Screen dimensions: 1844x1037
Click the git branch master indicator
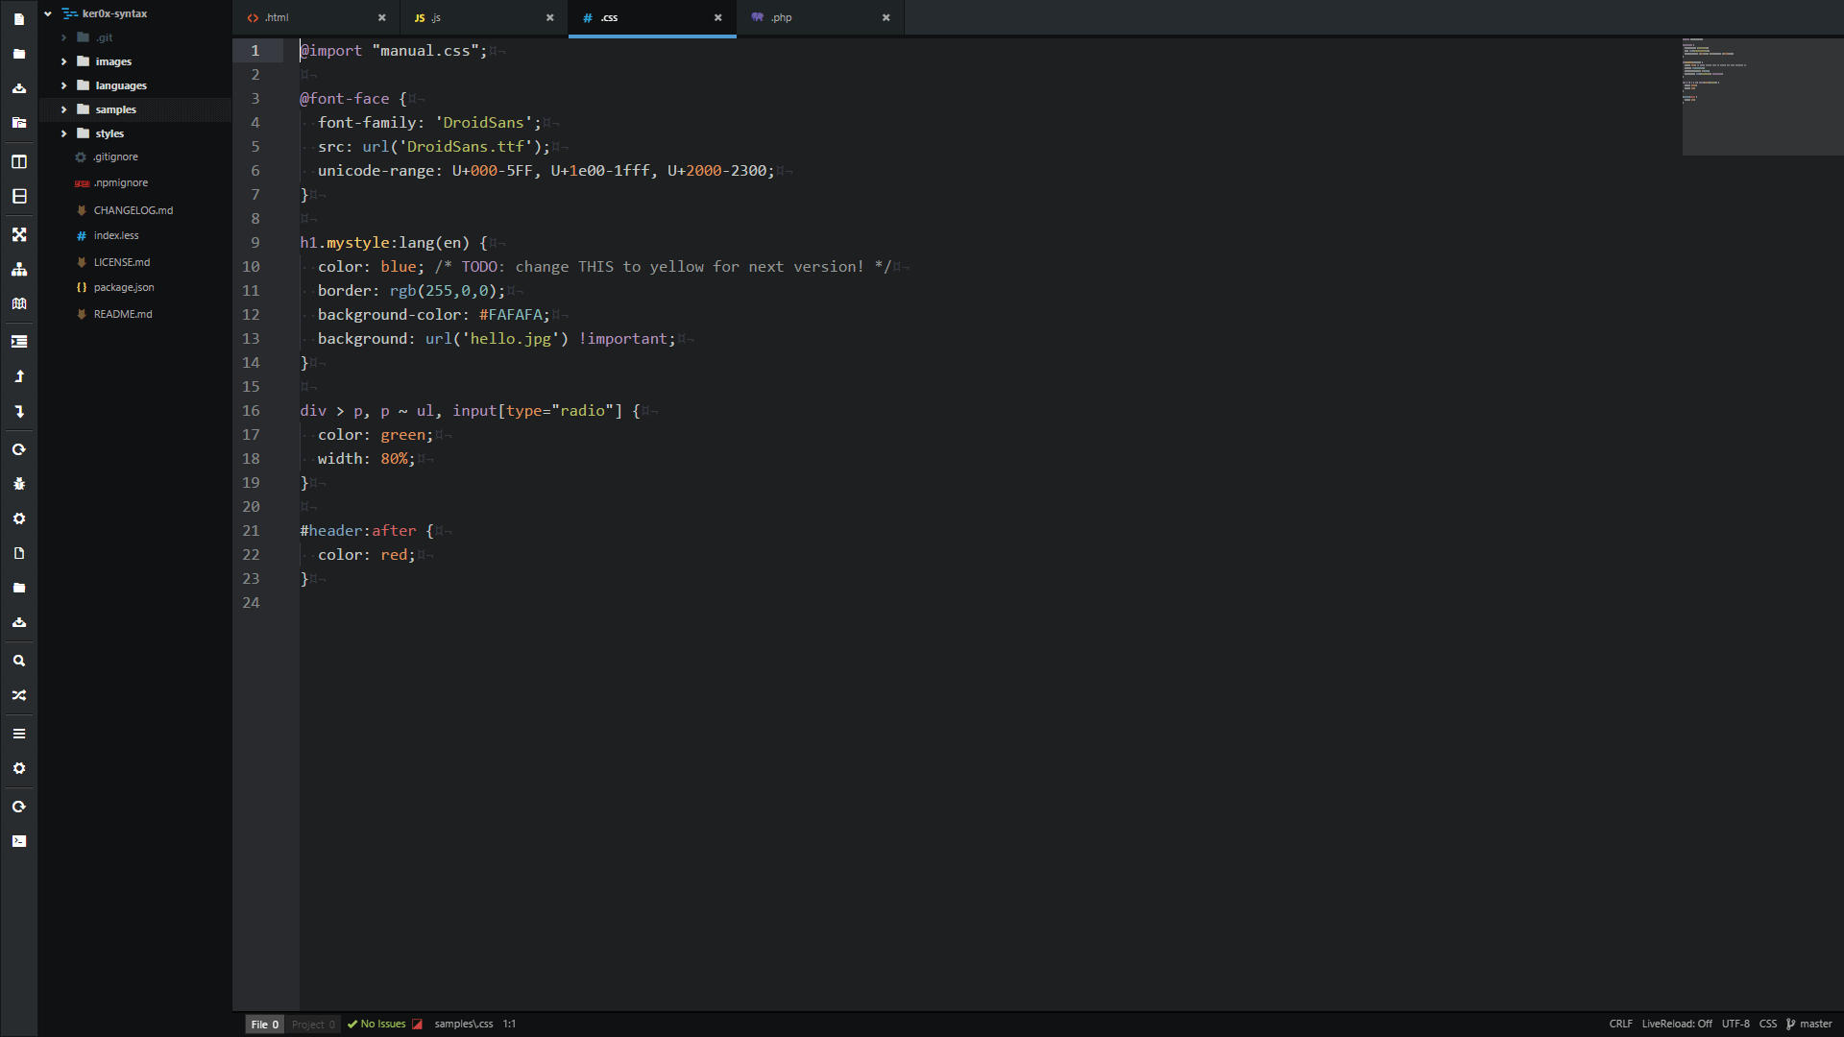tap(1809, 1025)
